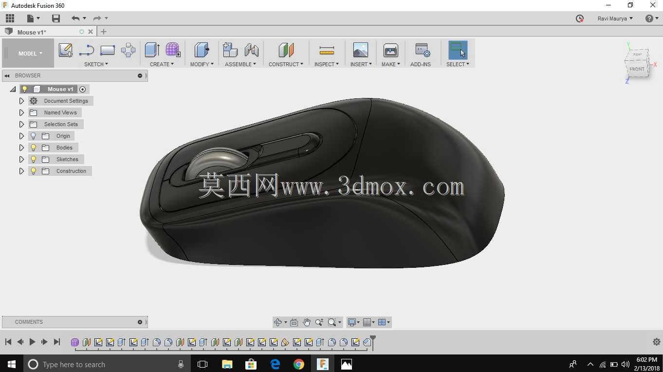Hide the Bodies folder via lightbulb

point(33,148)
